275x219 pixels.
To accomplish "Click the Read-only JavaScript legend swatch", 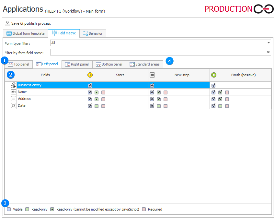I will 52,209.
